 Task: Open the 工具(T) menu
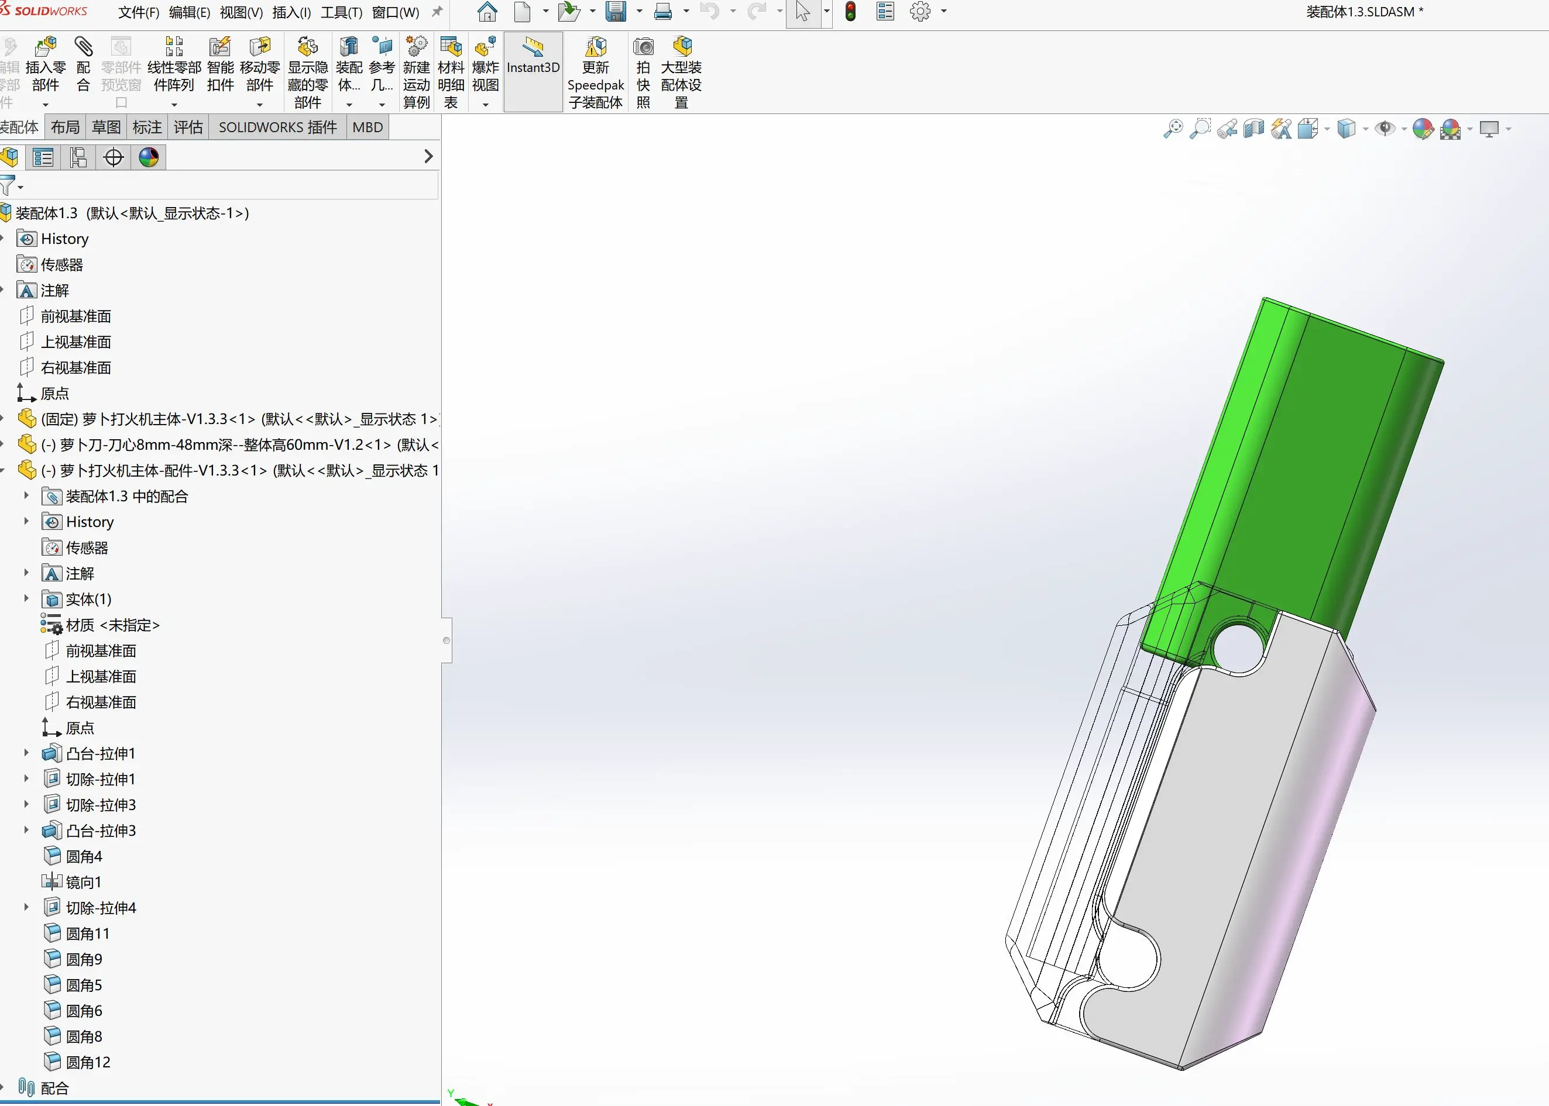click(341, 12)
